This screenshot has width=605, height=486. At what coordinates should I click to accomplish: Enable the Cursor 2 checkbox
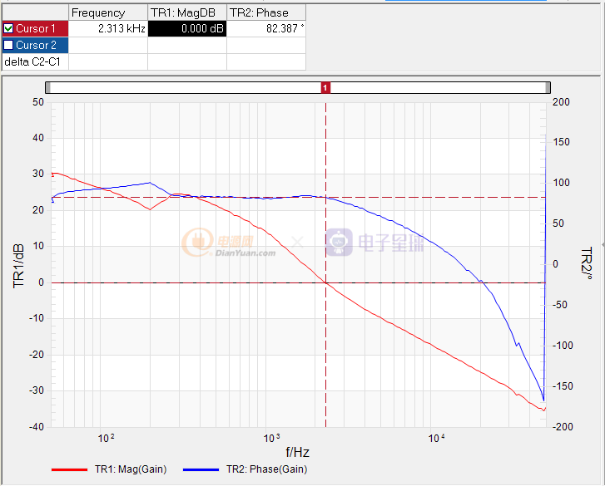click(8, 45)
